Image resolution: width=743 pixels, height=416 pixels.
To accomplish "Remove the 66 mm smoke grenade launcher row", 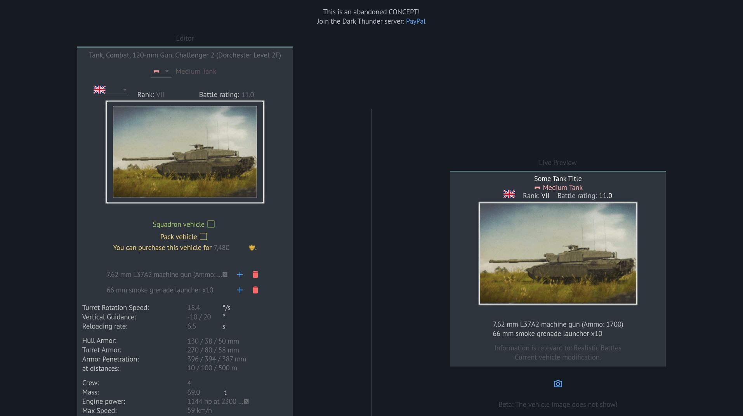I will (x=255, y=290).
